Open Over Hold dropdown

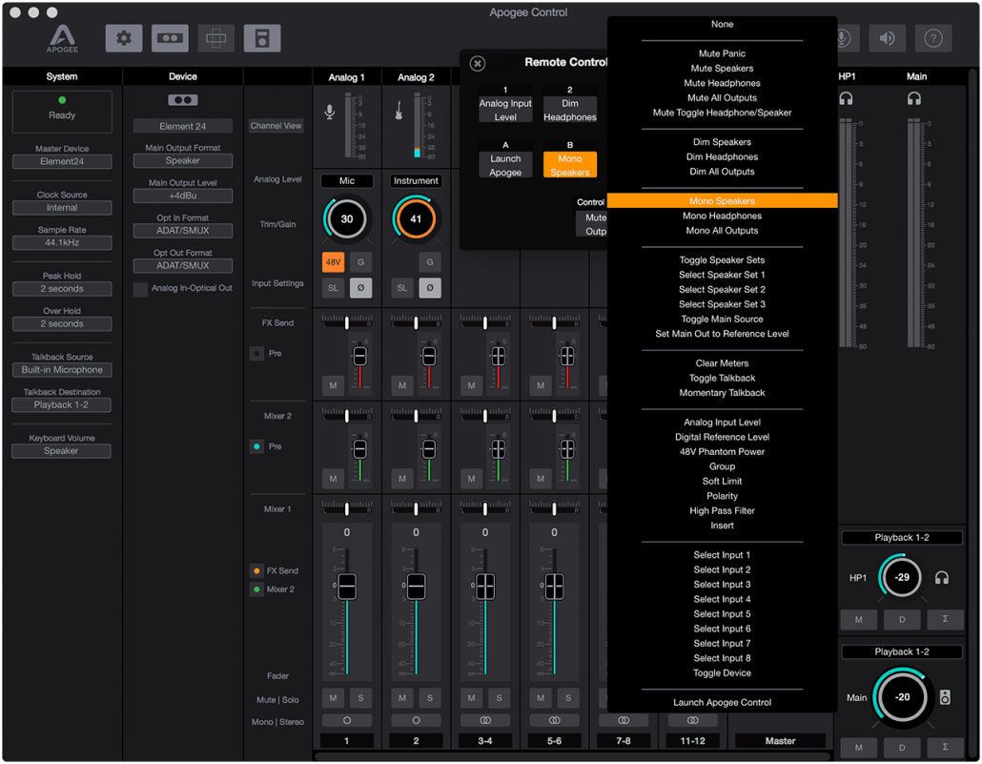pyautogui.click(x=62, y=324)
